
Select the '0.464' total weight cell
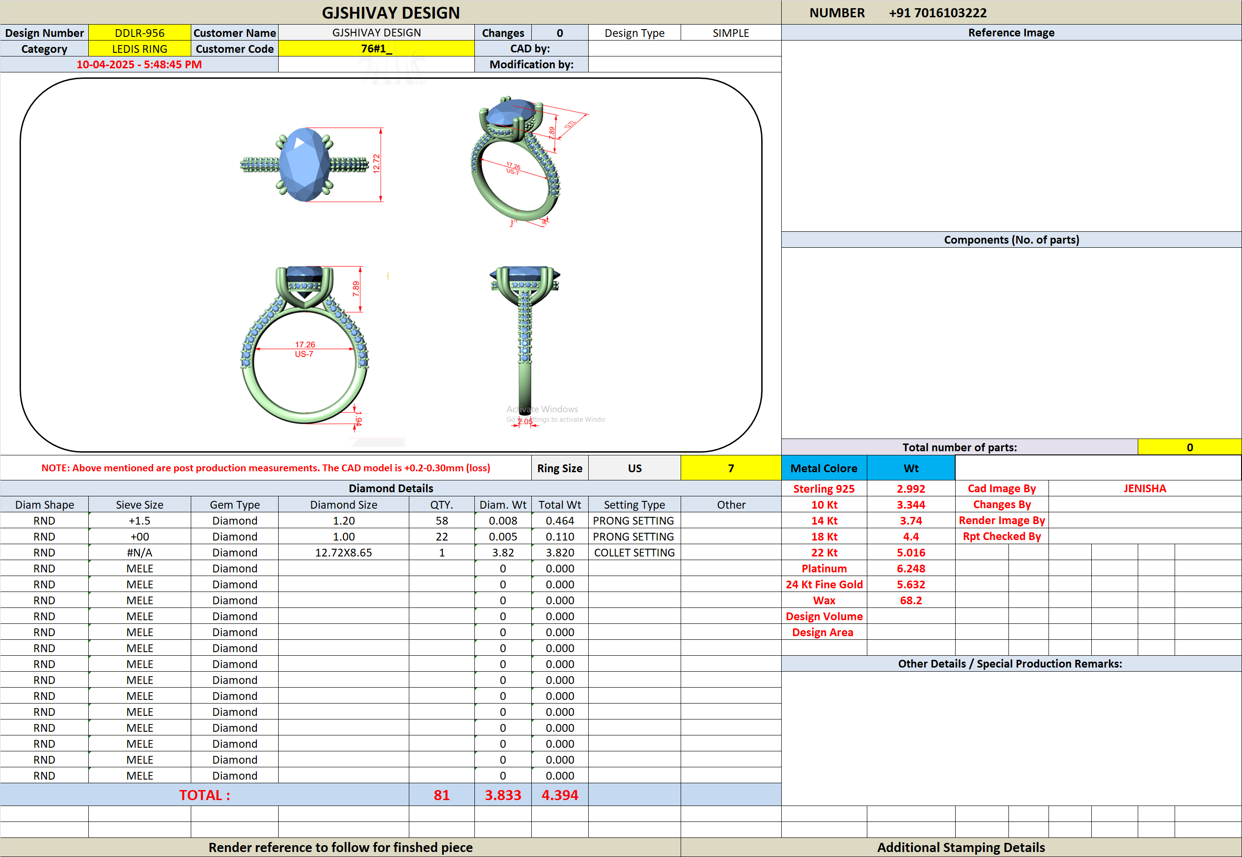(560, 521)
